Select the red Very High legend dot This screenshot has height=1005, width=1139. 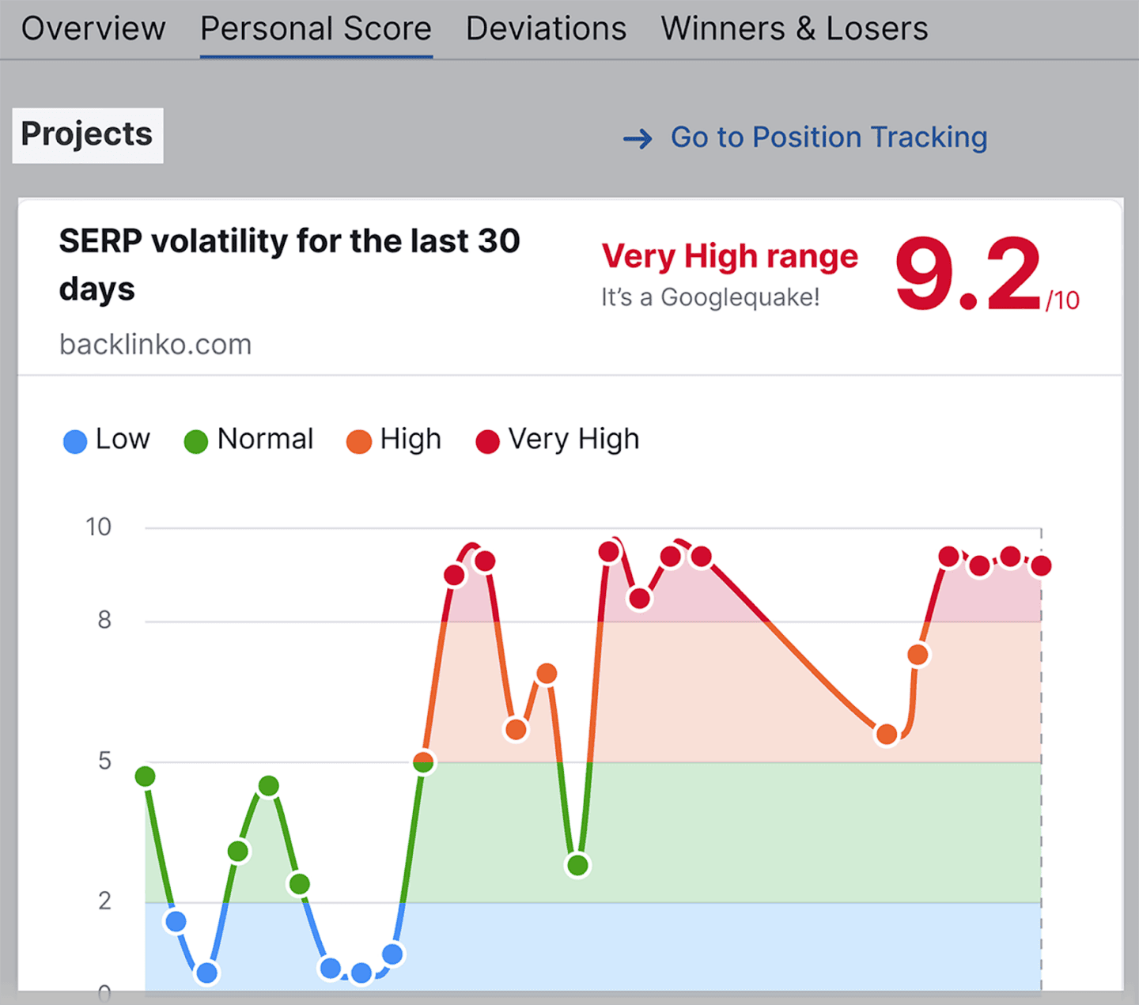coord(487,440)
